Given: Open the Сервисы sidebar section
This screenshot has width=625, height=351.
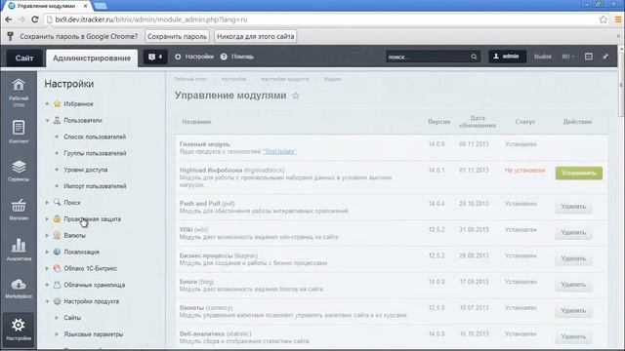Looking at the screenshot, I should click(19, 171).
